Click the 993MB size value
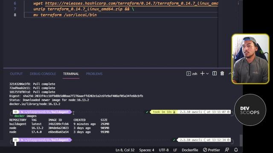 coord(105,132)
